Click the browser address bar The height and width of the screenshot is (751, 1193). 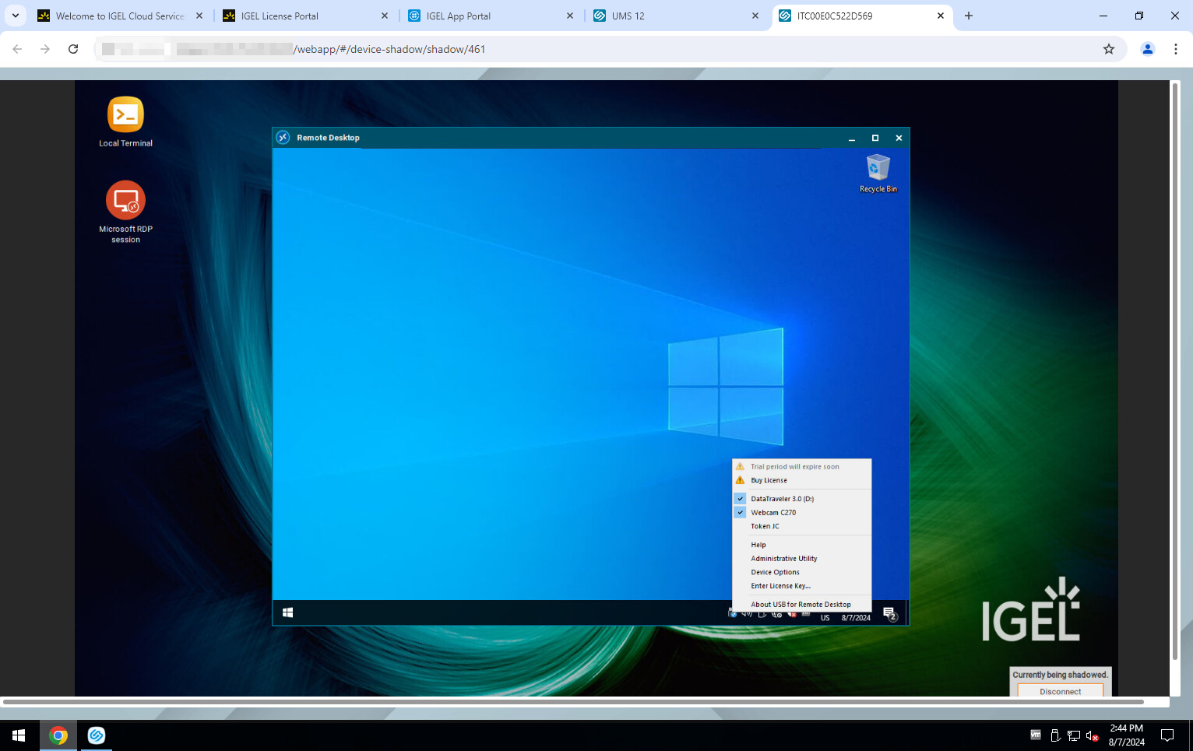click(592, 49)
